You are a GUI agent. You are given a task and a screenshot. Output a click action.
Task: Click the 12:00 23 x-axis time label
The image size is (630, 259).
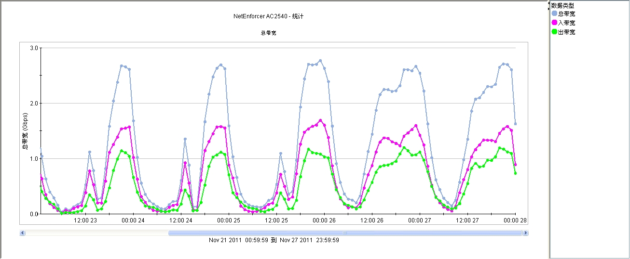85,220
